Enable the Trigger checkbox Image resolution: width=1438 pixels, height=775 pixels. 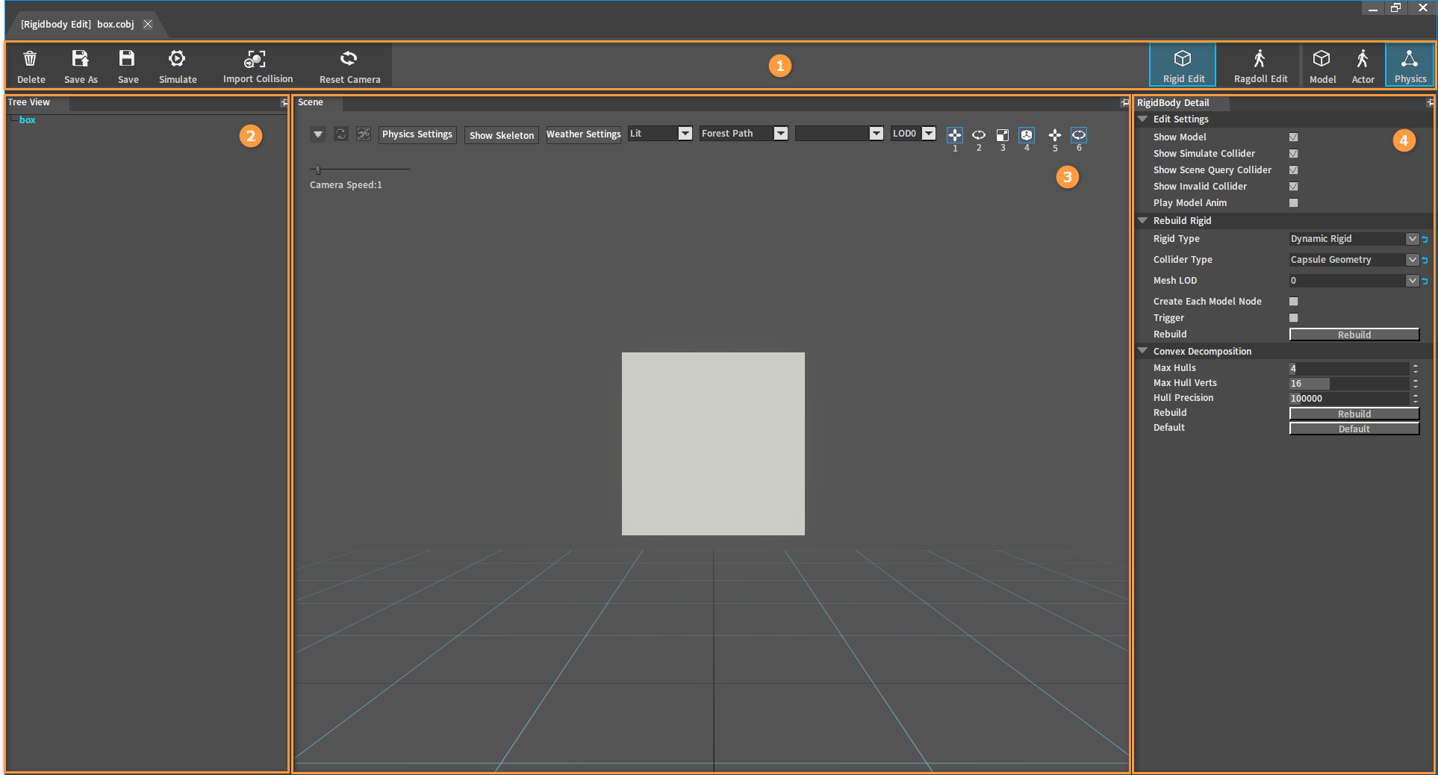coord(1294,318)
